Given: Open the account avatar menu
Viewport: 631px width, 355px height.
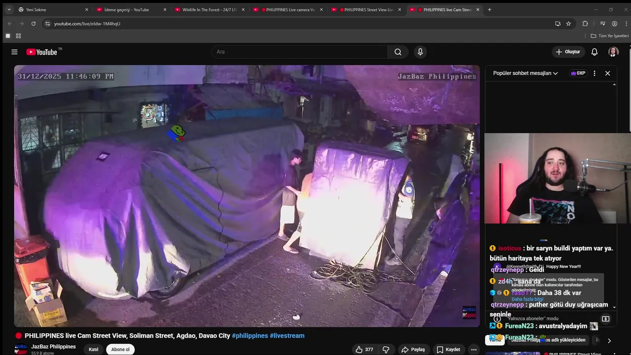Looking at the screenshot, I should coord(613,52).
